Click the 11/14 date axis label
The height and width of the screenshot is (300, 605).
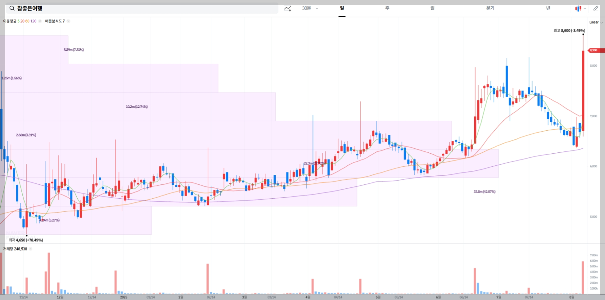(23, 297)
